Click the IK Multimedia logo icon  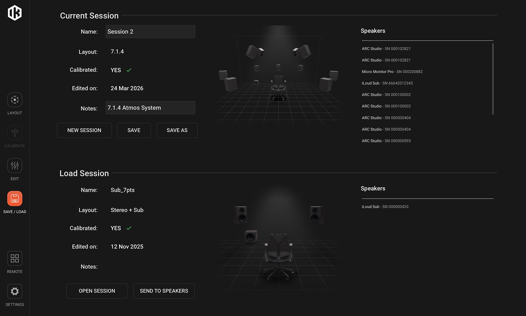15,13
